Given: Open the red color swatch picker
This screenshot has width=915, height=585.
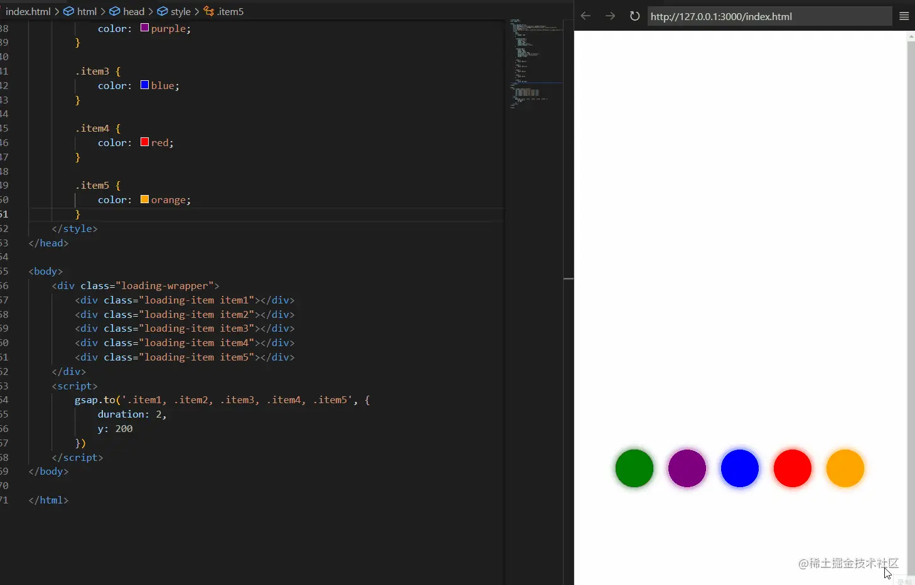Looking at the screenshot, I should (x=144, y=142).
